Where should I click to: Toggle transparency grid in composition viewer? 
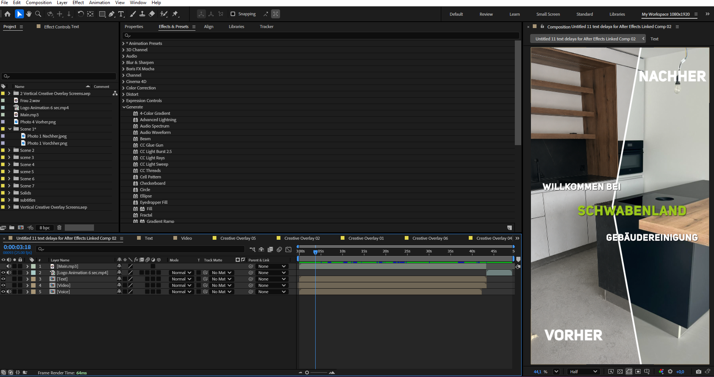coord(620,371)
